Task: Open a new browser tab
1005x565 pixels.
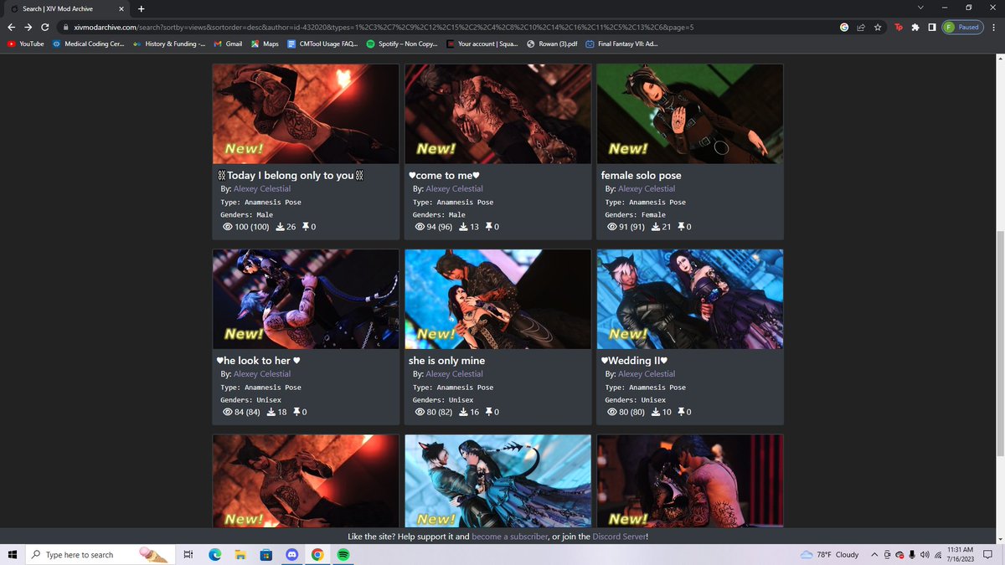Action: coord(141,8)
